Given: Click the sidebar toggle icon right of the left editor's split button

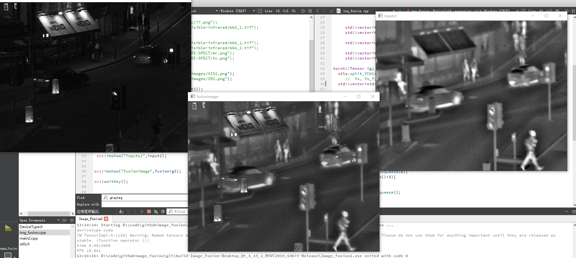Looking at the screenshot, I should click(x=310, y=11).
